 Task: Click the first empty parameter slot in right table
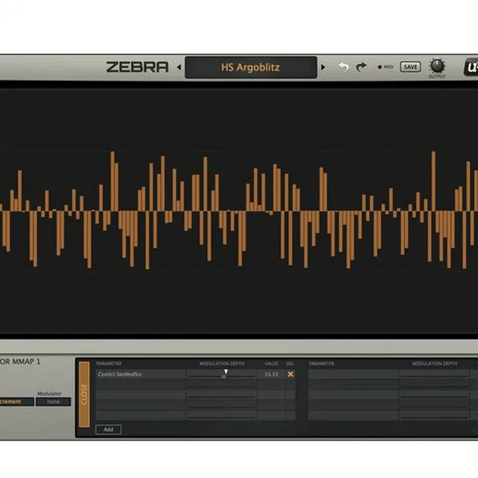tap(353, 374)
